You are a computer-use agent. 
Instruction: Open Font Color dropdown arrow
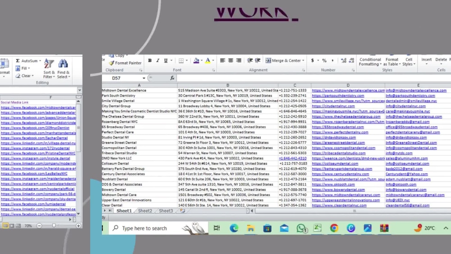213,60
